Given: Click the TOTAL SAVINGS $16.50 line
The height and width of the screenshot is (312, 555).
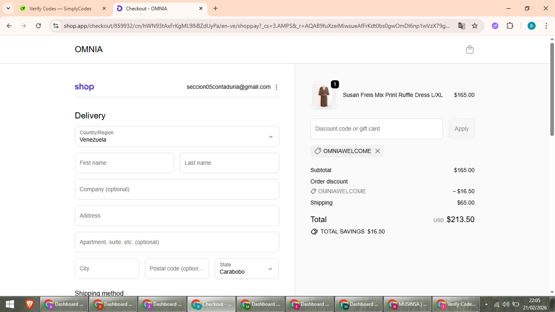Looking at the screenshot, I should [348, 232].
